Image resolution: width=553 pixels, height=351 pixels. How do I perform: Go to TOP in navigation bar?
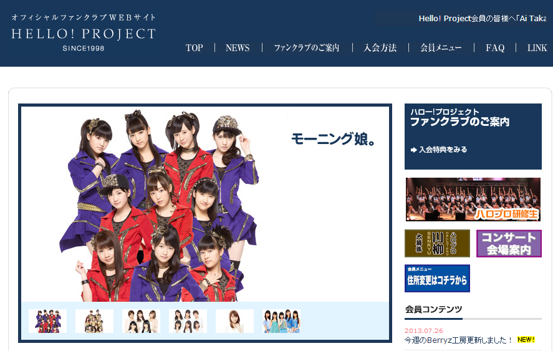click(195, 48)
